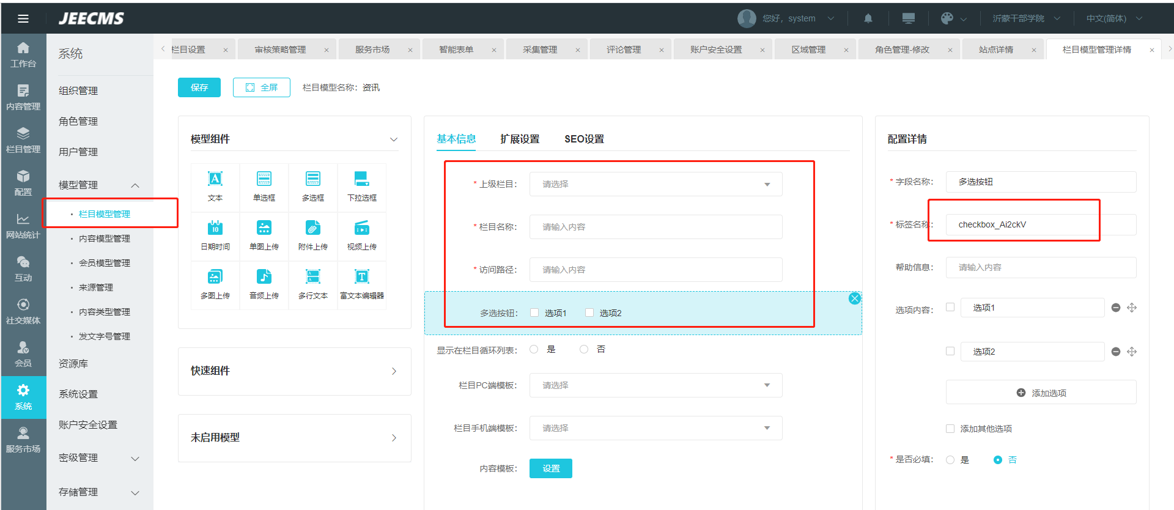Expand the 密级管理 sidebar group
The height and width of the screenshot is (510, 1174).
pos(99,458)
